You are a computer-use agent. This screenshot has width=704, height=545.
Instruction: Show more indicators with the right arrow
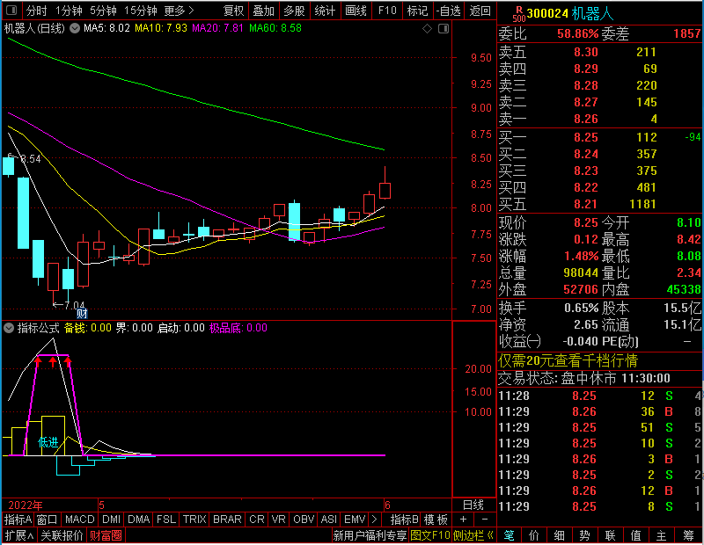click(375, 520)
